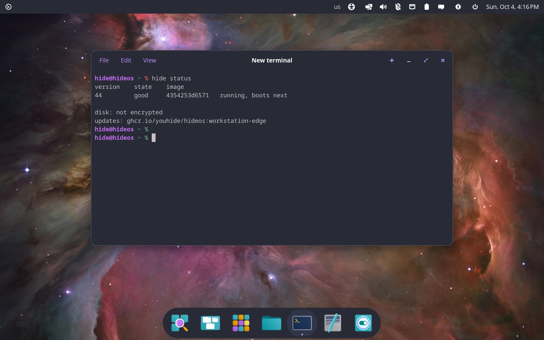The image size is (544, 340).
Task: Open the launcher search app in dock
Action: pos(180,323)
